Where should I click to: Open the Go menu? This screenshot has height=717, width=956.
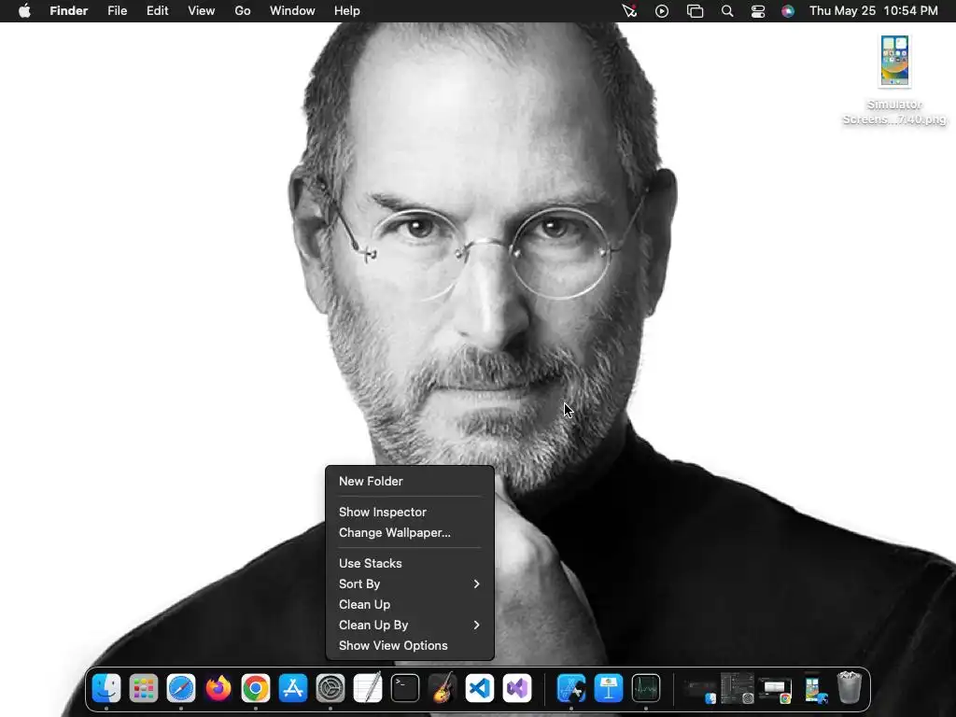[x=243, y=11]
